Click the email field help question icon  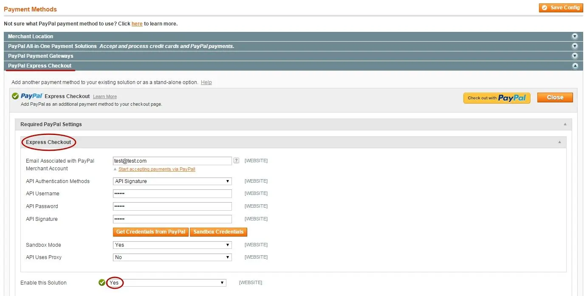[237, 161]
